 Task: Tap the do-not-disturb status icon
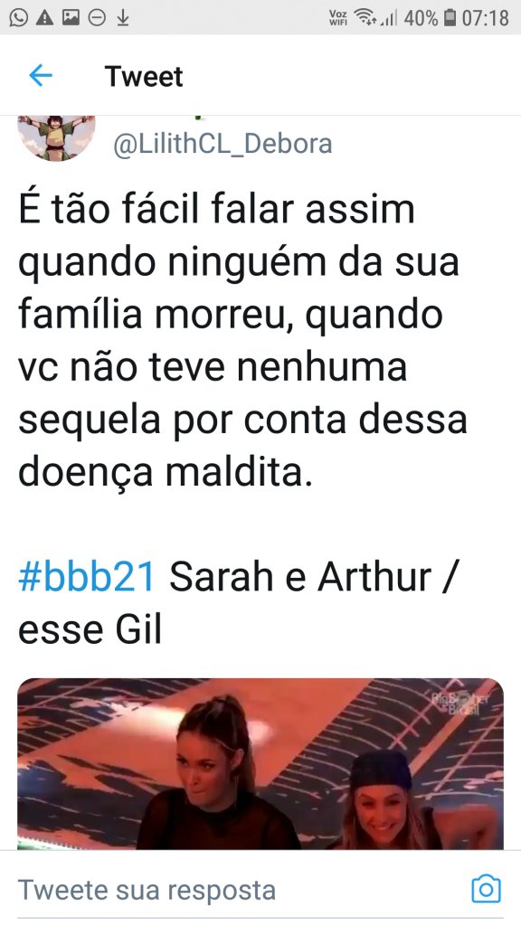click(x=97, y=18)
